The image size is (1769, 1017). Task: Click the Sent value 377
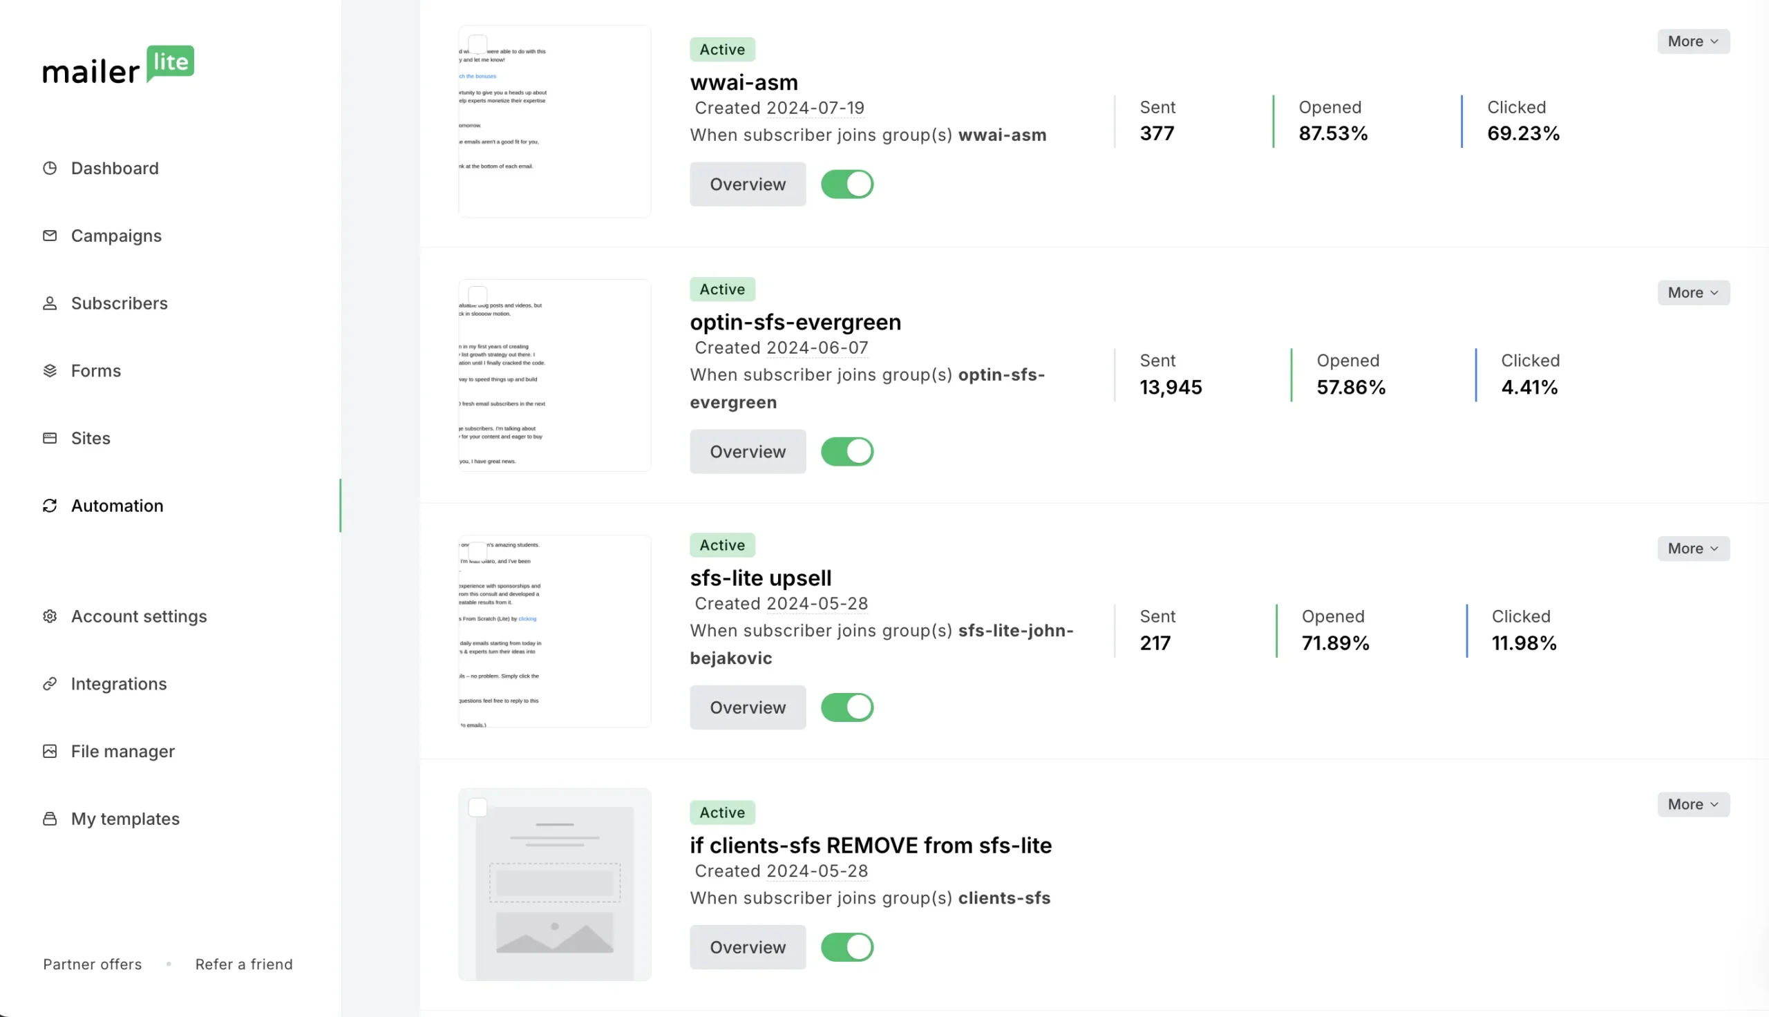click(x=1157, y=133)
